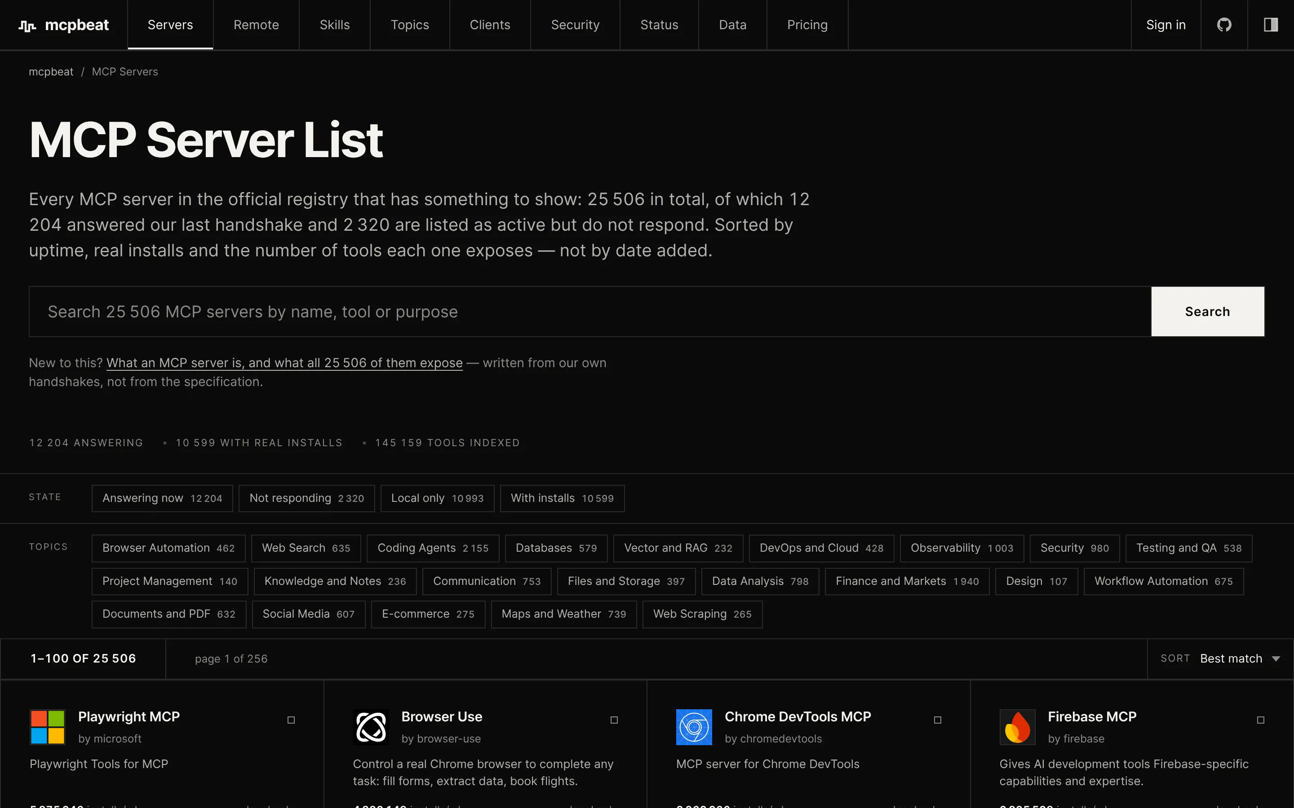
Task: Click the 'page 1 of 256' text
Action: pos(231,659)
